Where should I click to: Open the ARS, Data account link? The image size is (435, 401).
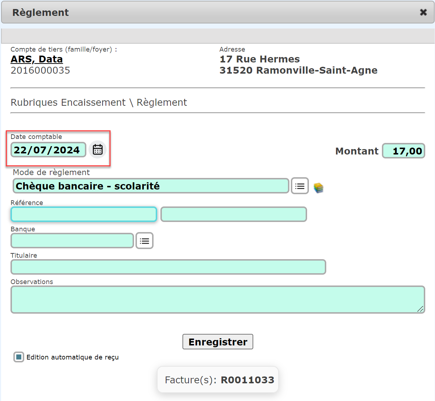[37, 59]
